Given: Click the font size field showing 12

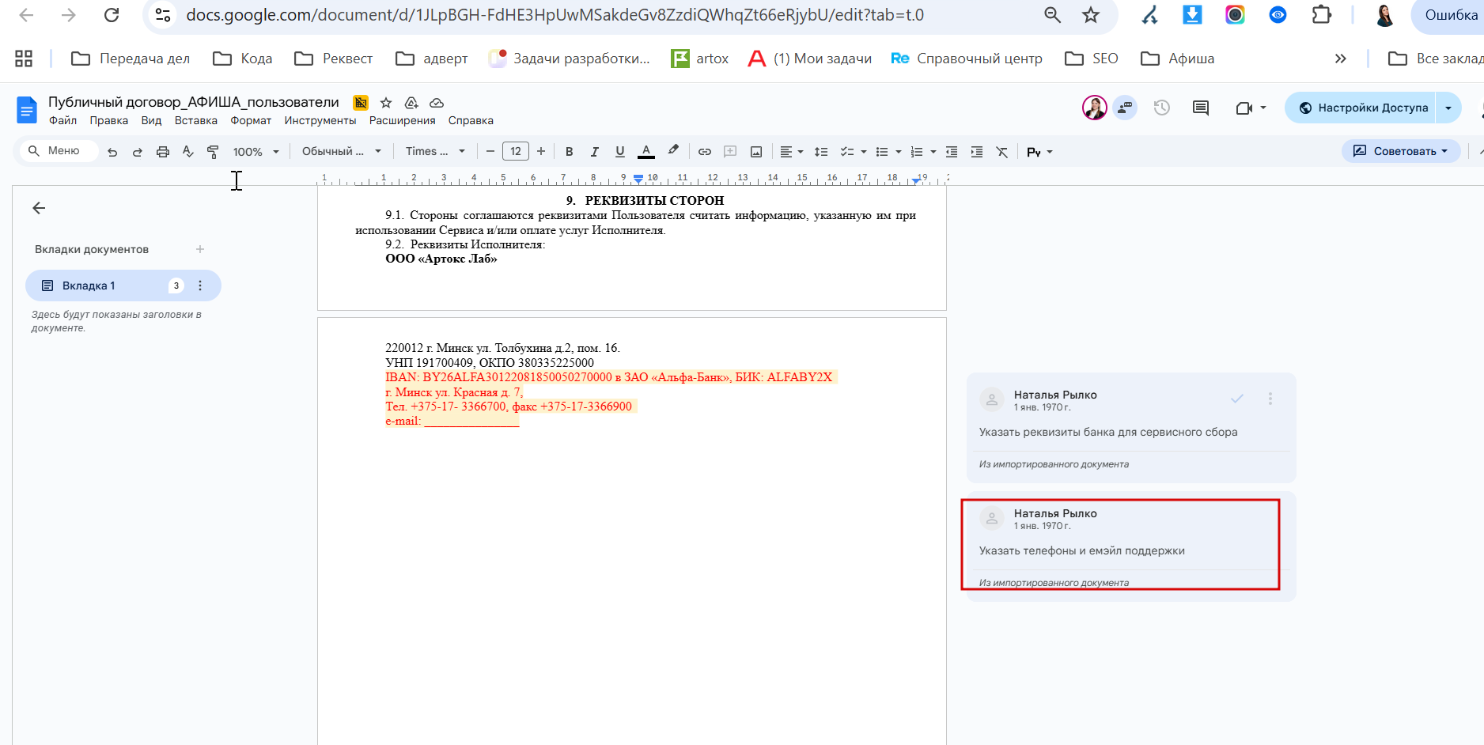Looking at the screenshot, I should pos(516,152).
